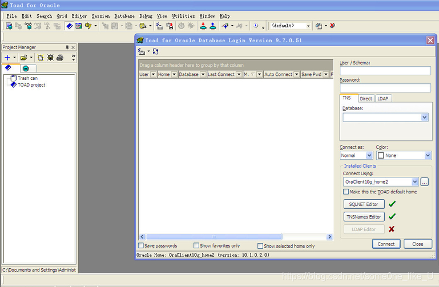
Task: Pin the Project Manager panel
Action: 67,47
